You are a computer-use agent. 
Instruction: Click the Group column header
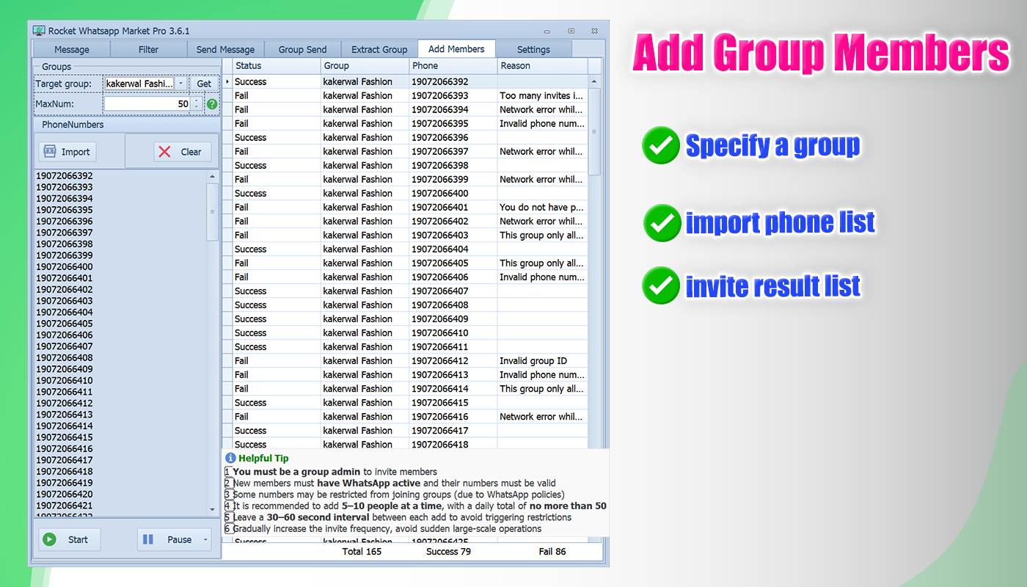tap(365, 65)
